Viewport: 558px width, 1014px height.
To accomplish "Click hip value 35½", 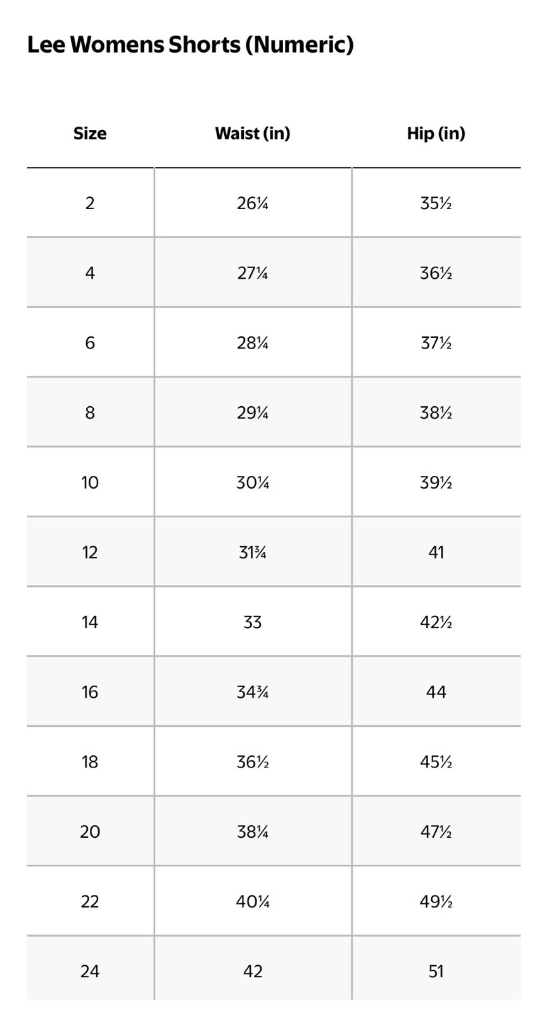I will pos(436,203).
